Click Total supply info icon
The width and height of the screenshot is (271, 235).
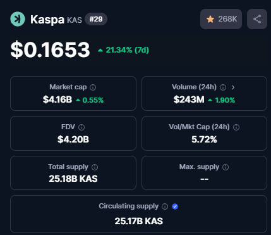[95, 167]
